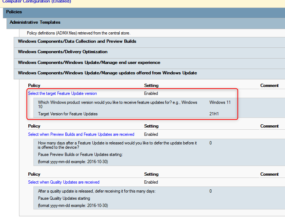Click the 21H1 target version value
Screen dimensions: 285x217
tap(214, 114)
